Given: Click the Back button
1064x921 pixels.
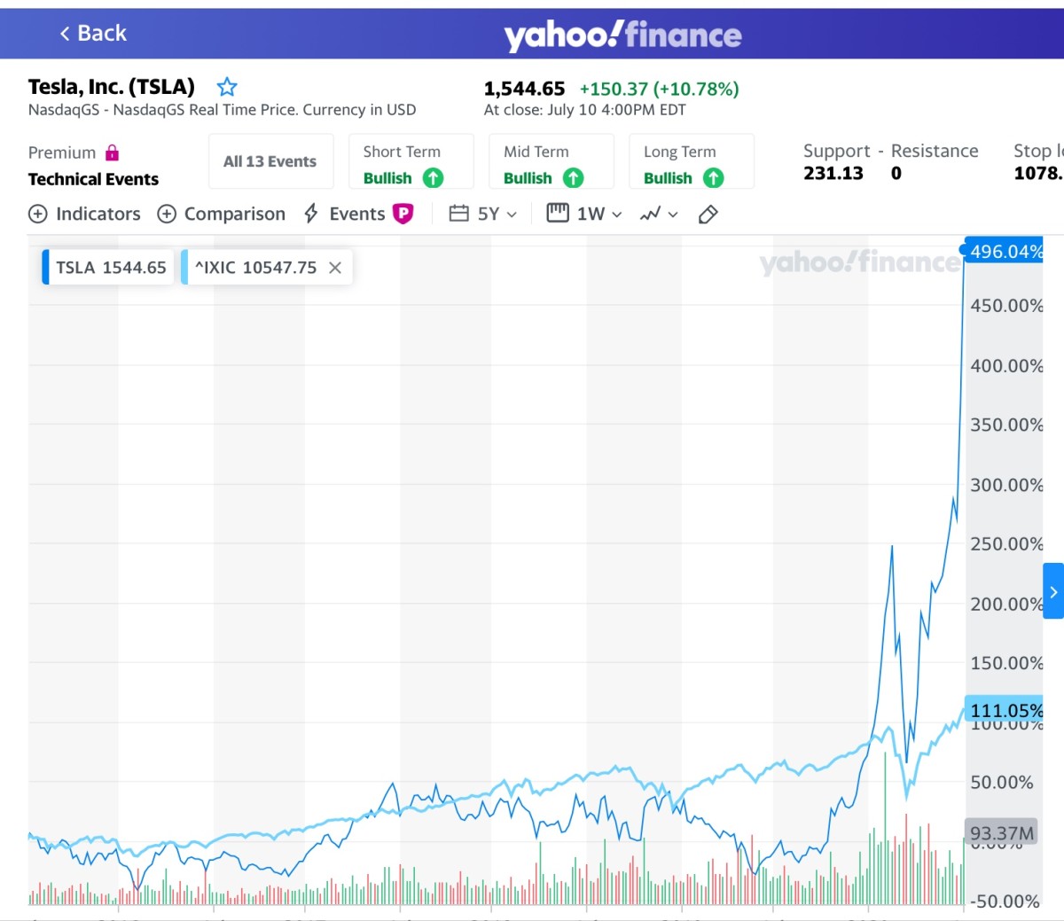Looking at the screenshot, I should 92,33.
